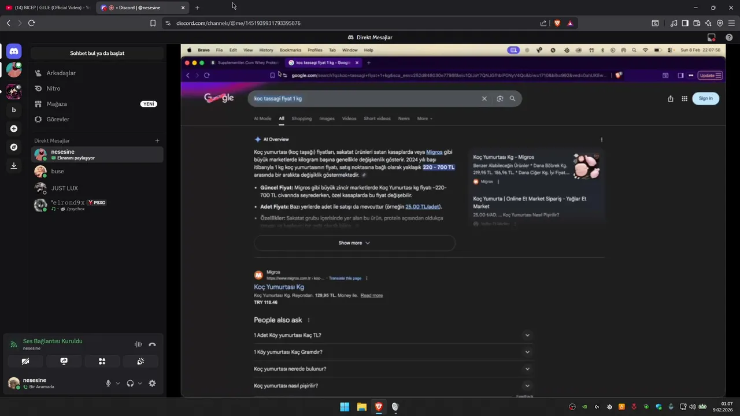Click 'Sohbet bul ya da başlat' search box
Screen dimensions: 740x416
(97, 53)
